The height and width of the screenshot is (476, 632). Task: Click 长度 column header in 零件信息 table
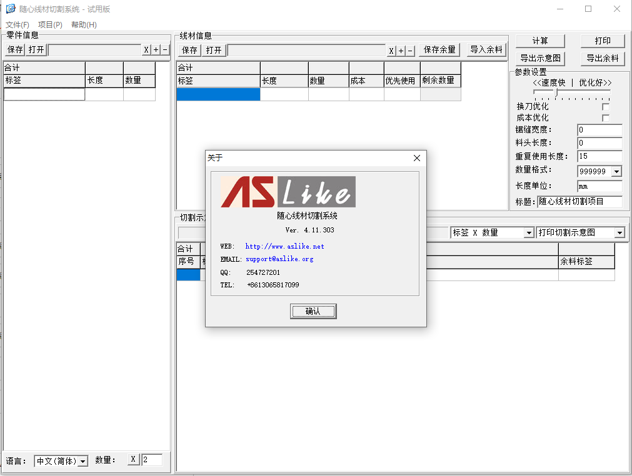[x=104, y=81]
